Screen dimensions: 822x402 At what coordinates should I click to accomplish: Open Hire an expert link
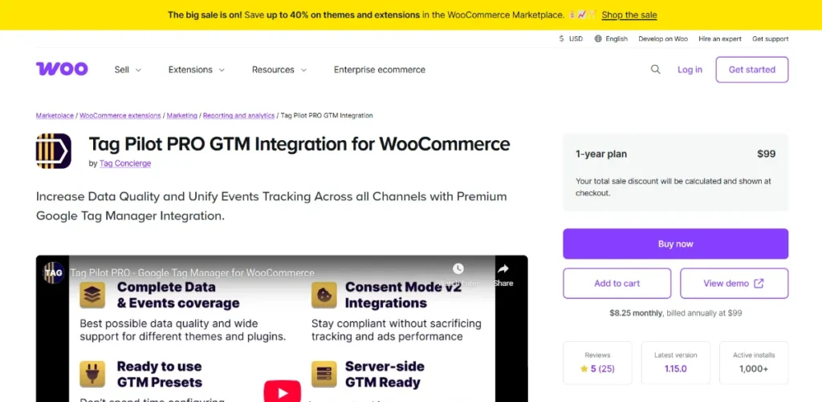720,38
